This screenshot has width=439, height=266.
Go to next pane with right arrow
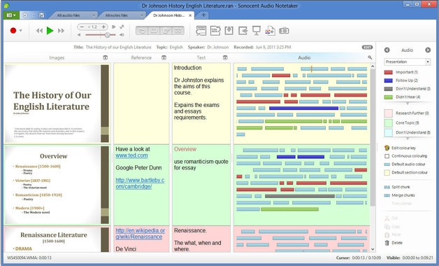[428, 50]
